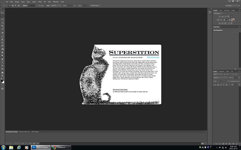Open Internet Explorer from taskbar

point(19,147)
